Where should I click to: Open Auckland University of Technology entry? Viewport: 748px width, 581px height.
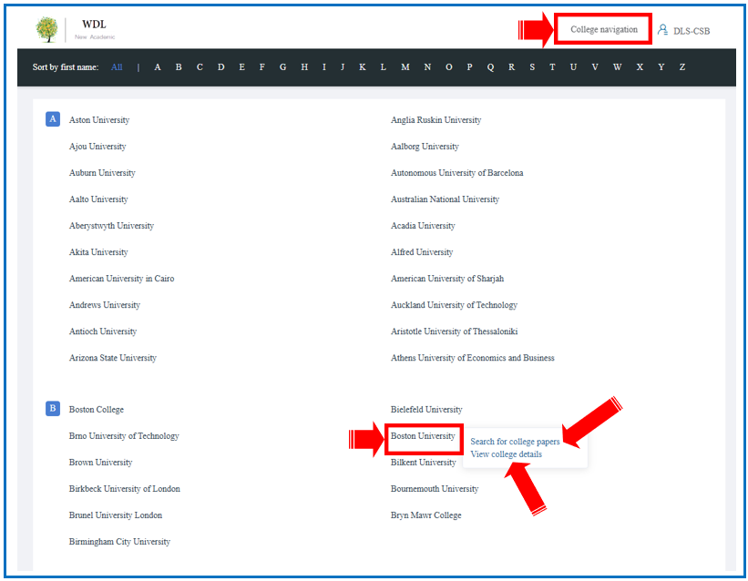(x=454, y=305)
